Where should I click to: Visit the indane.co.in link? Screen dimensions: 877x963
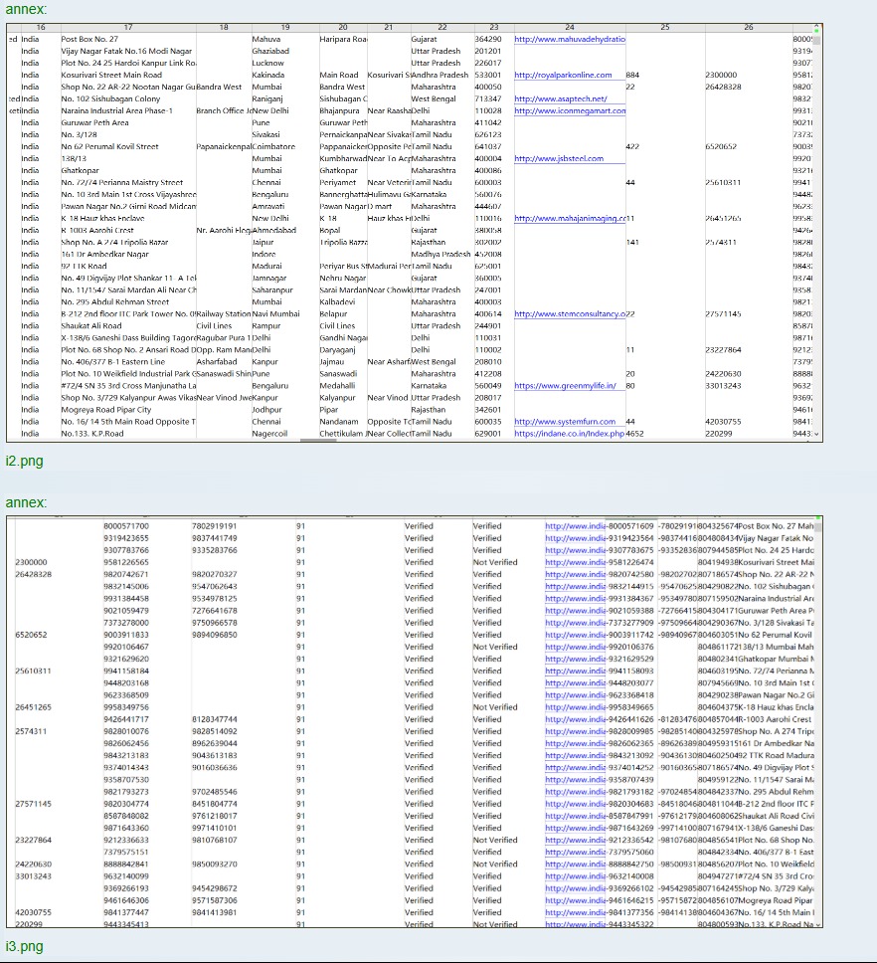(569, 433)
